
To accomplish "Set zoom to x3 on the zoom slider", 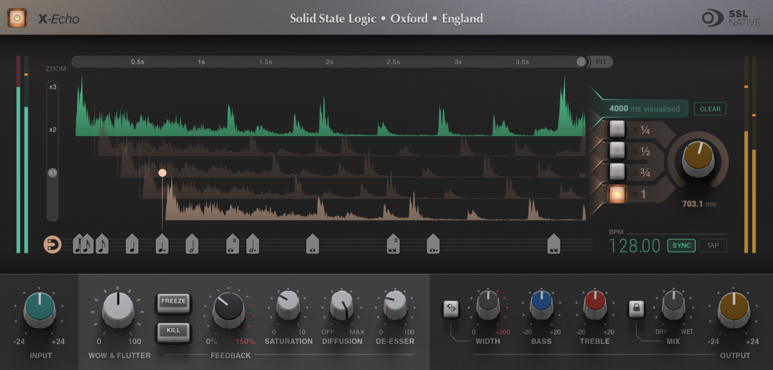I will click(x=53, y=87).
